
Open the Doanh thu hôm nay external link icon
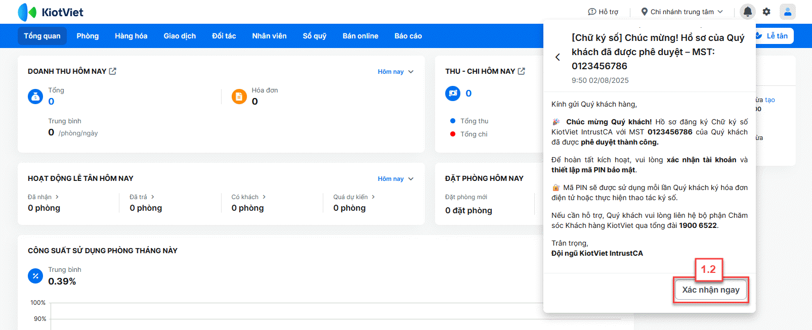[x=112, y=71]
